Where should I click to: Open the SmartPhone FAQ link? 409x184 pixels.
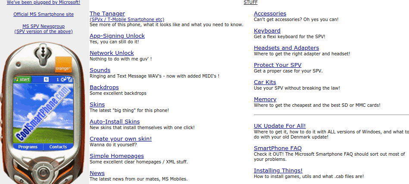[x=278, y=148]
